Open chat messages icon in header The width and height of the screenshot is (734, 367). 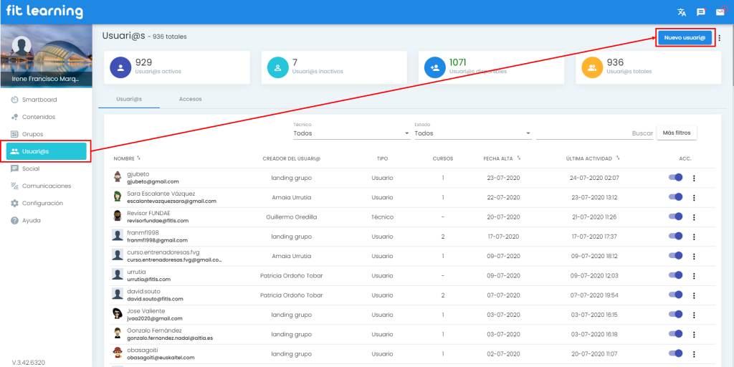[x=701, y=12]
